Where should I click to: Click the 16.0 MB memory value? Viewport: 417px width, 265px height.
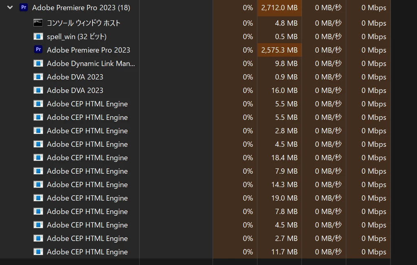[x=284, y=91]
